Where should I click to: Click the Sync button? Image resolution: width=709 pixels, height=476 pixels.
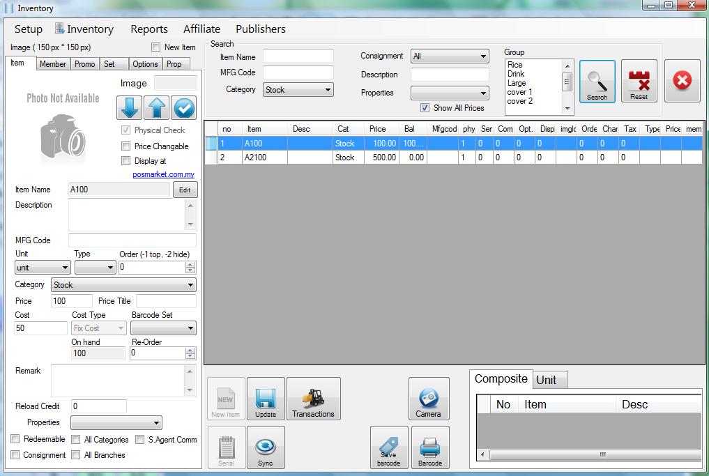click(266, 447)
